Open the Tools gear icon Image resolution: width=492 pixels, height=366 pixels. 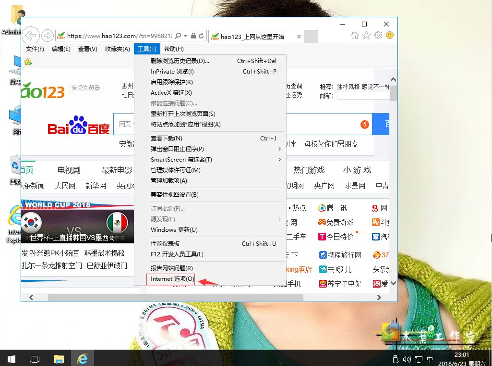(378, 35)
